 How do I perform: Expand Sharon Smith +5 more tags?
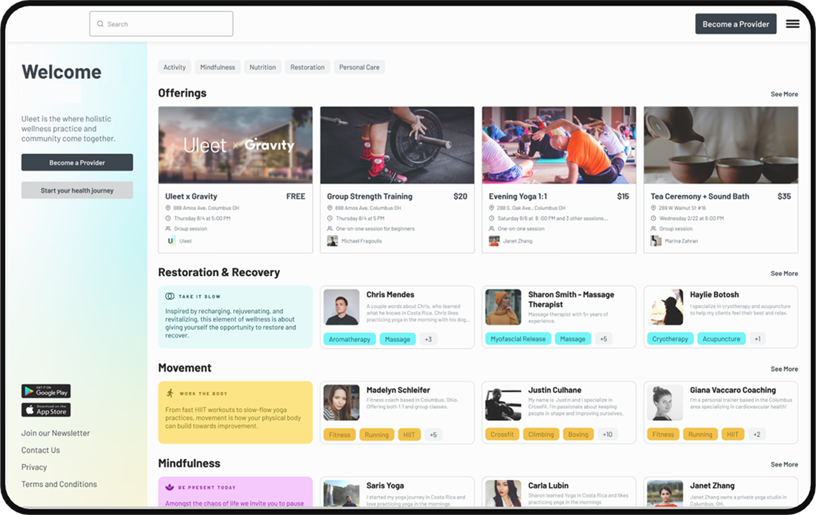point(603,339)
